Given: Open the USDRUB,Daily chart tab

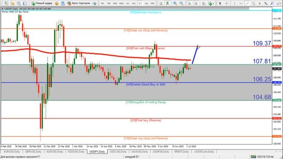Looking at the screenshot, I should click(161, 151).
